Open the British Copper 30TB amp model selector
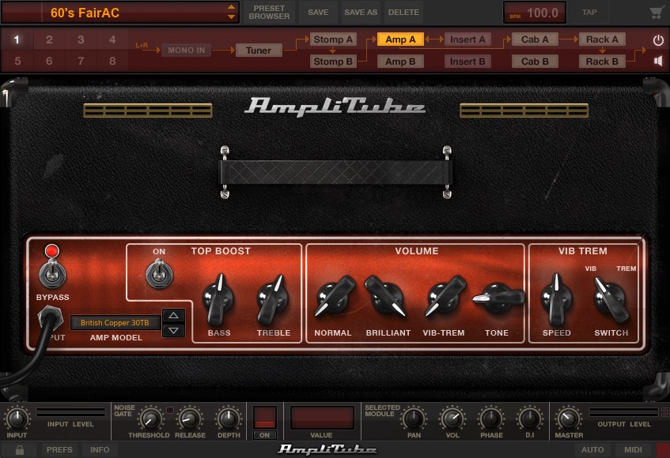Screen dimensions: 670x458 (x=115, y=323)
